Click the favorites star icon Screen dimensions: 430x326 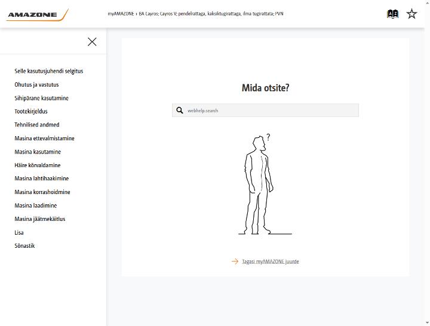411,14
